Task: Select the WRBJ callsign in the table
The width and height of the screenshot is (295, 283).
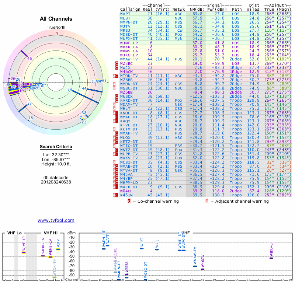Action: 125,31
